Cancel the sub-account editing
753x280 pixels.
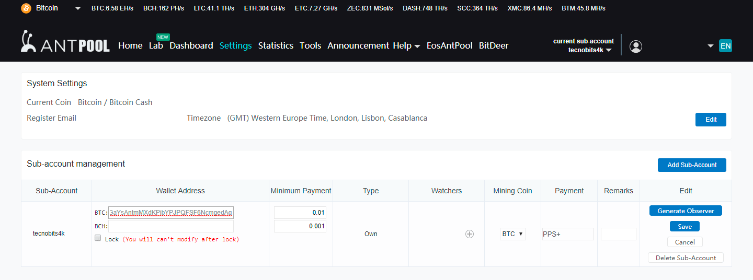pos(684,242)
